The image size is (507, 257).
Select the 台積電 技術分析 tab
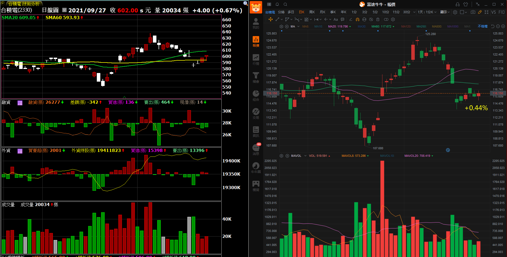point(24,4)
